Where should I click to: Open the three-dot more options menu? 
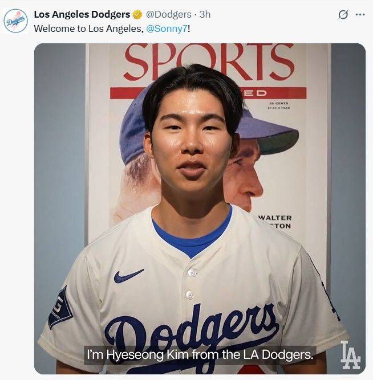[360, 15]
